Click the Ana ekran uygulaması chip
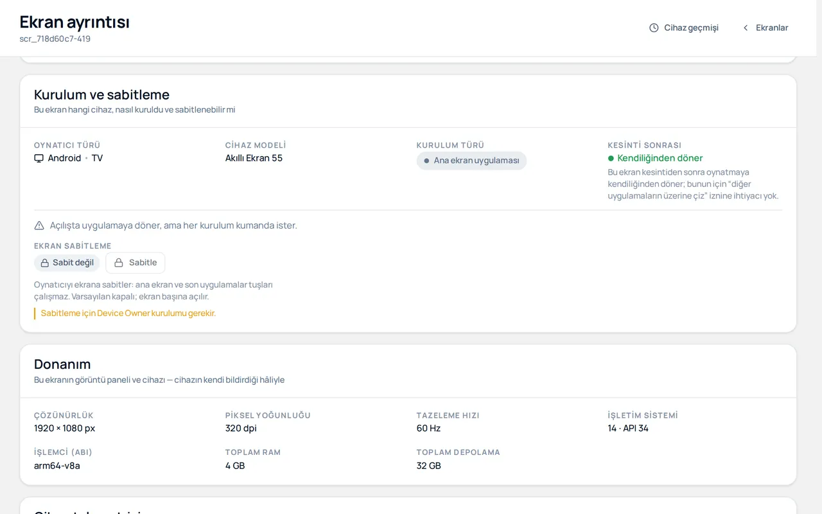The width and height of the screenshot is (822, 514). click(x=471, y=161)
